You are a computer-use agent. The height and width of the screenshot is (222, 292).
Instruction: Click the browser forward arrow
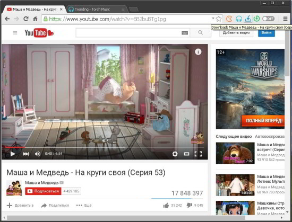pyautogui.click(x=16, y=19)
